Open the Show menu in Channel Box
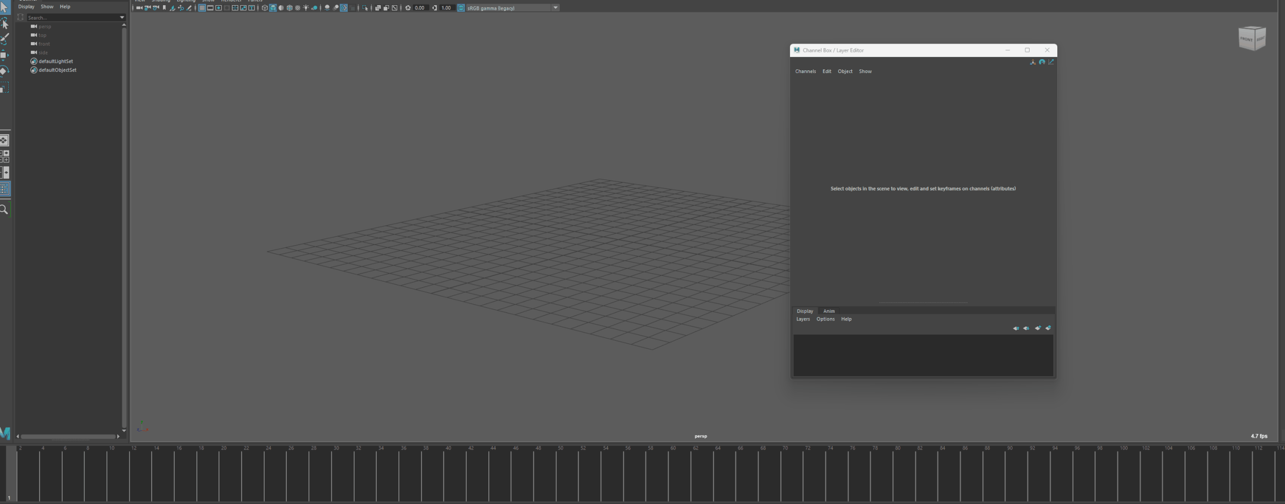This screenshot has height=504, width=1285. click(865, 71)
